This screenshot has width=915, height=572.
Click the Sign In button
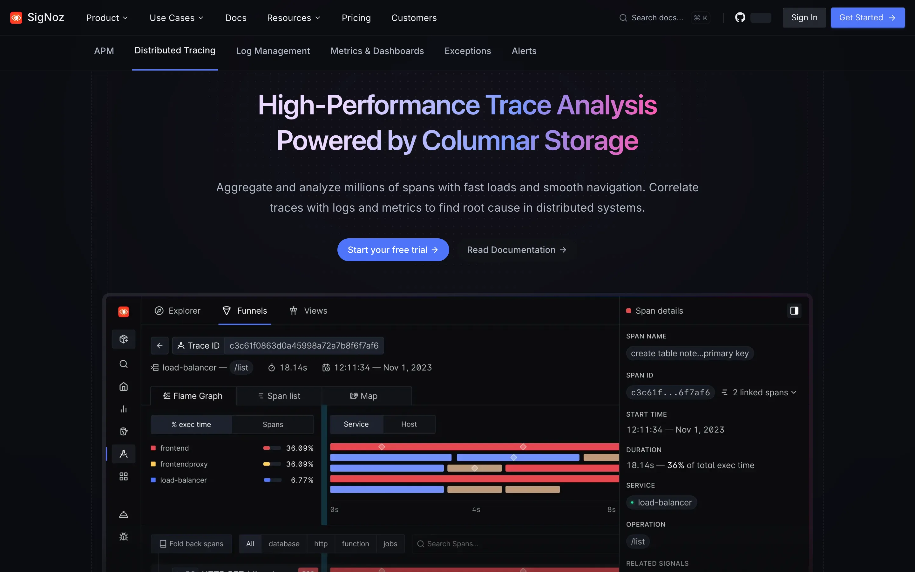(804, 17)
